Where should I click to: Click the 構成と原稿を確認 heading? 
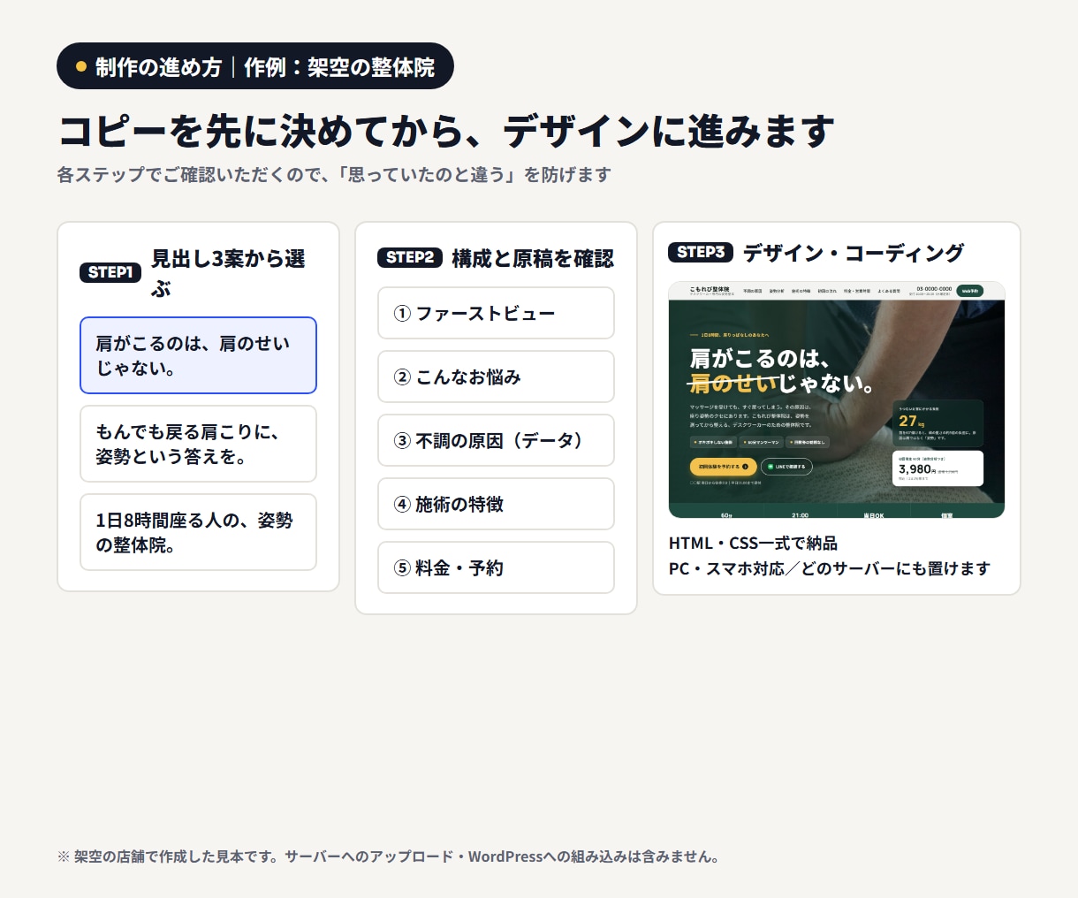coord(533,258)
